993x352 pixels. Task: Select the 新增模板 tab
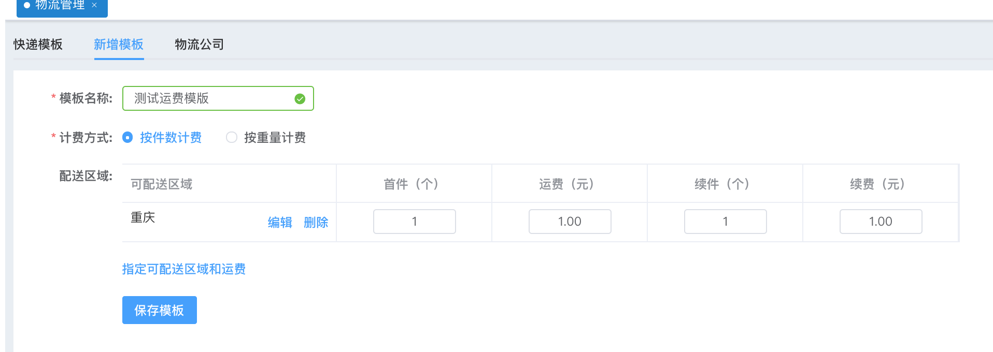(119, 45)
